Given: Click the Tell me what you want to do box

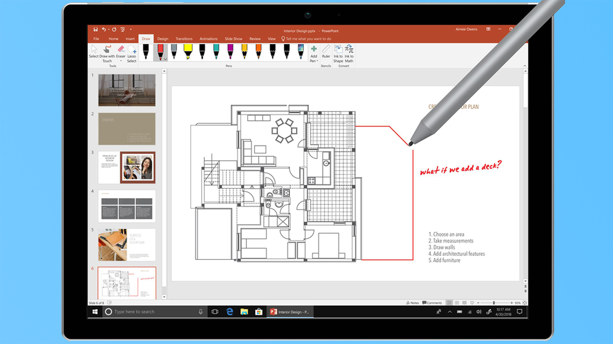Looking at the screenshot, I should pos(306,39).
